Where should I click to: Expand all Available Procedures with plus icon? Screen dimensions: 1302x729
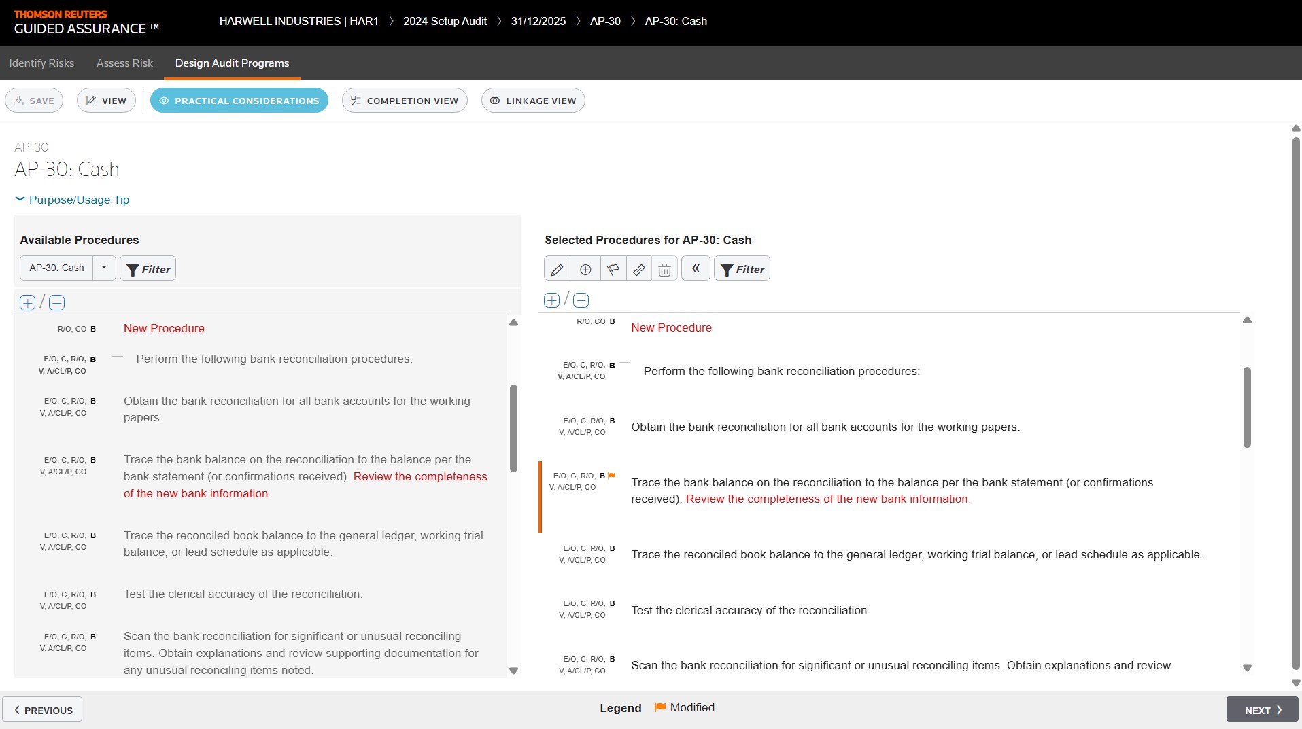click(x=27, y=303)
